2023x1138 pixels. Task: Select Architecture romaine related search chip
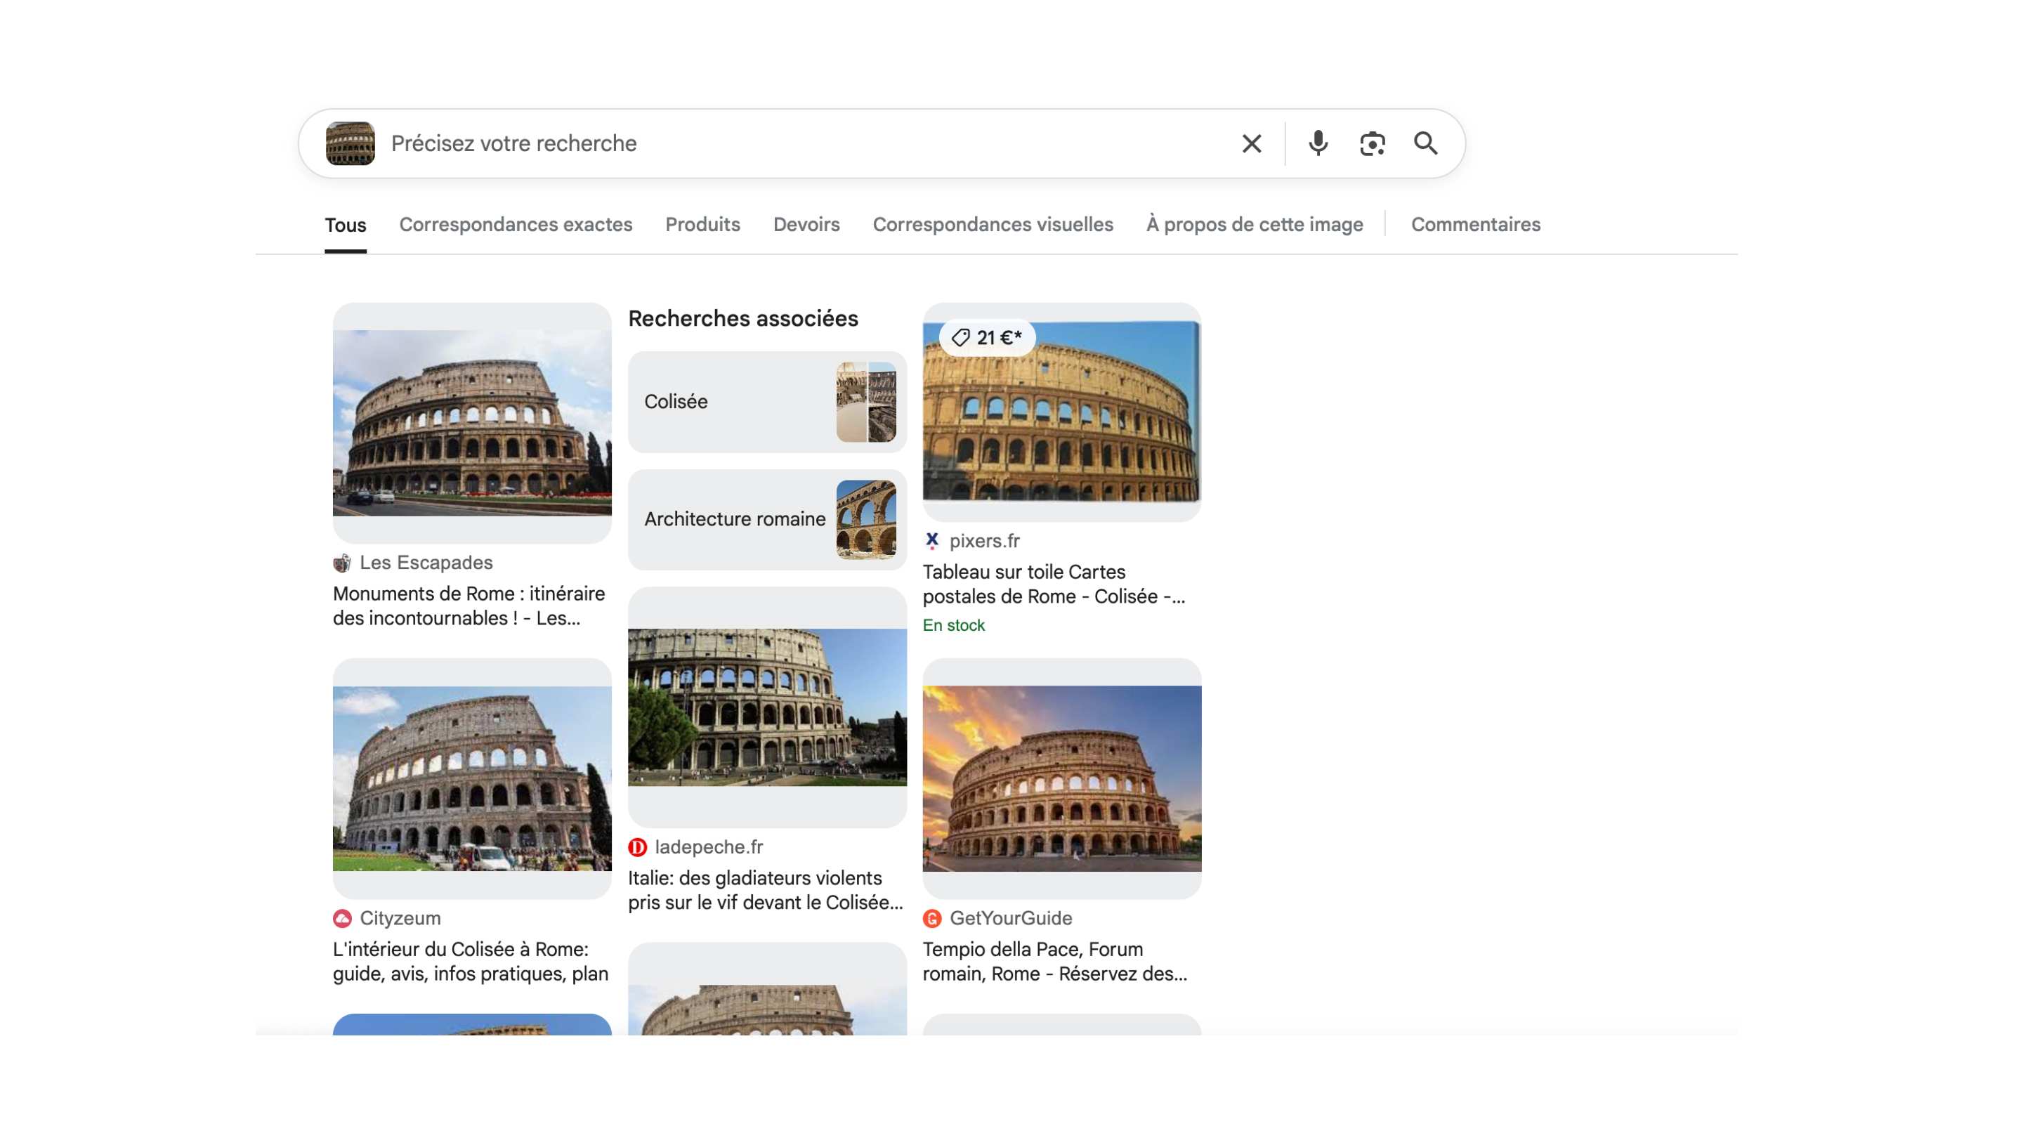coord(766,520)
